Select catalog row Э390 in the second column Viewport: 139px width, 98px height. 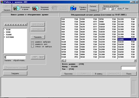89,19
